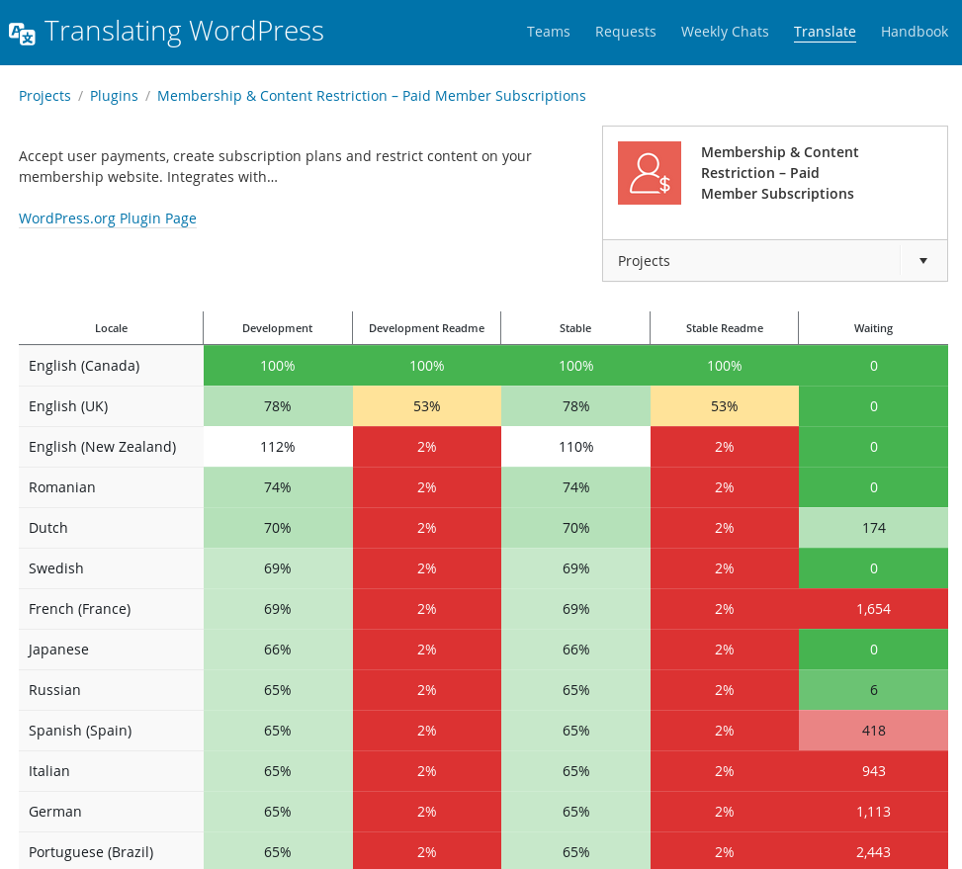Open English (UK) Waiting 0 cell
The image size is (962, 869).
click(x=874, y=406)
